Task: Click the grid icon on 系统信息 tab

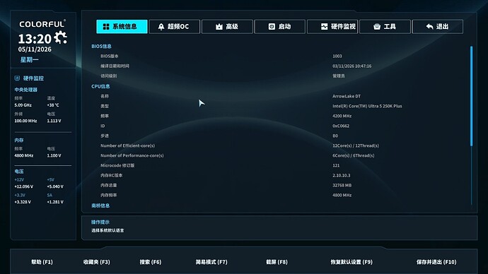Action: [x=106, y=27]
